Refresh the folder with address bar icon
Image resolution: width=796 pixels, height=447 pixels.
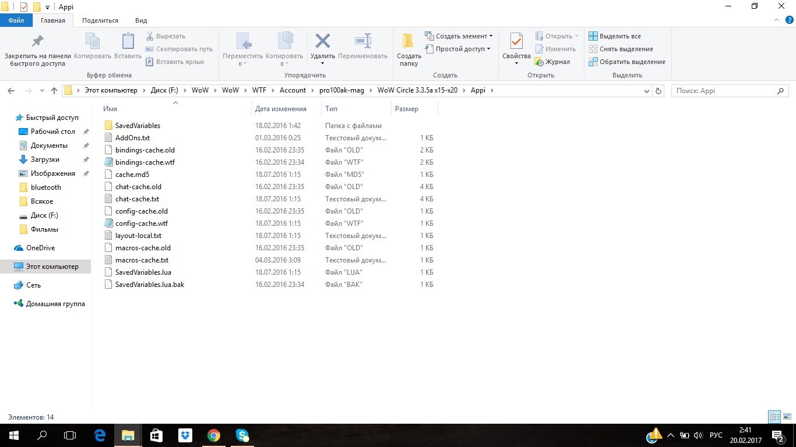658,91
